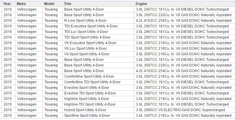Image resolution: width=235 pixels, height=120 pixels.
Task: Select the R-Line Sport Utility 4-Door trim cell
Action: (98, 21)
